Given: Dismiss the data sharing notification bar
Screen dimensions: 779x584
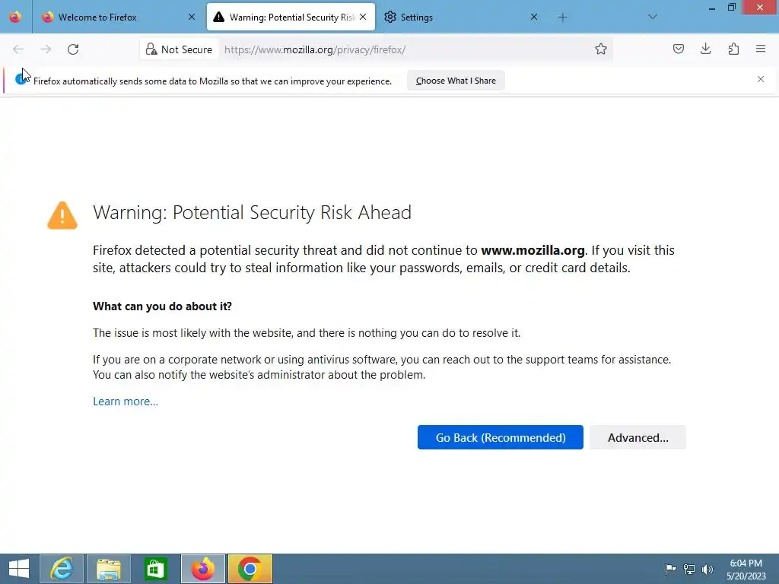Looking at the screenshot, I should (x=761, y=79).
